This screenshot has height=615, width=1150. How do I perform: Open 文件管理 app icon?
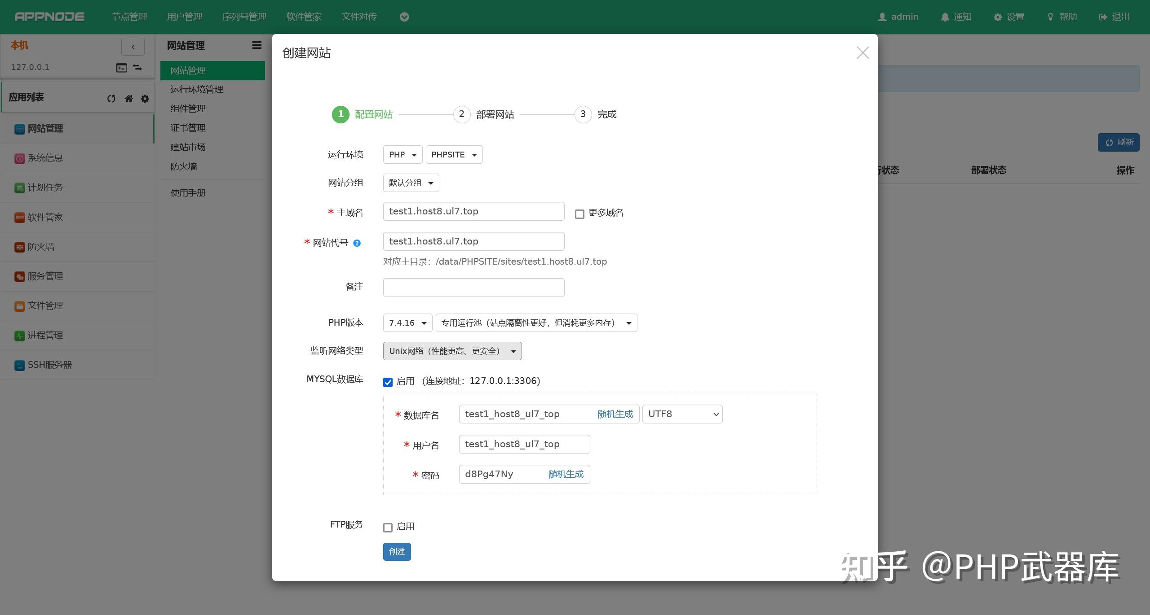pyautogui.click(x=46, y=305)
